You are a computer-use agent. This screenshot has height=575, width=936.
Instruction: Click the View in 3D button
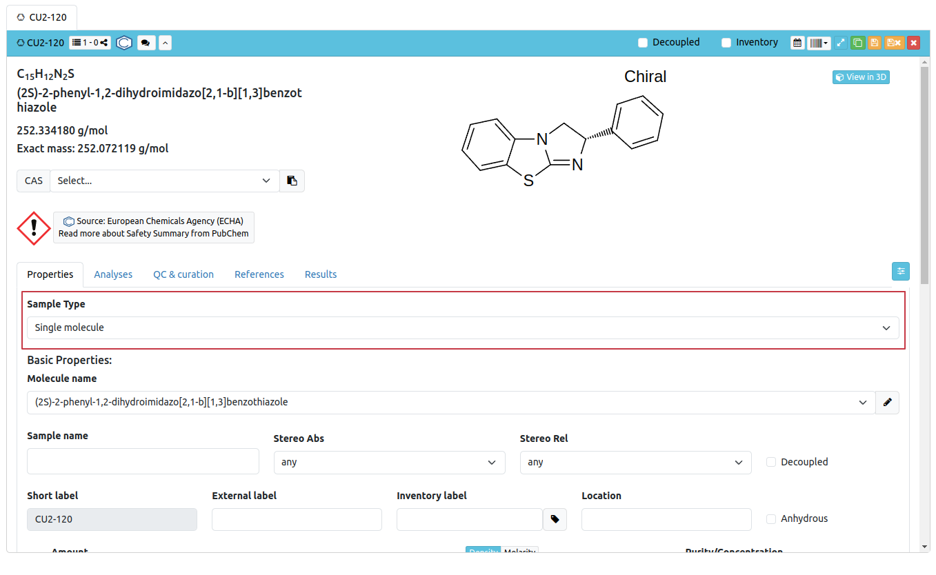click(x=861, y=77)
